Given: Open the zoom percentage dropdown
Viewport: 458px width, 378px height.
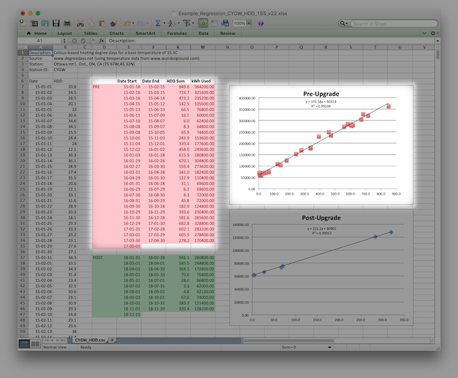Looking at the screenshot, I should (x=251, y=24).
